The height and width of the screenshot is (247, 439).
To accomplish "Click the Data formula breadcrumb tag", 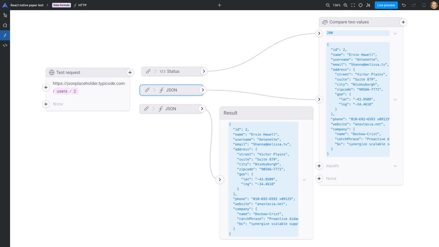I will 61,5.
